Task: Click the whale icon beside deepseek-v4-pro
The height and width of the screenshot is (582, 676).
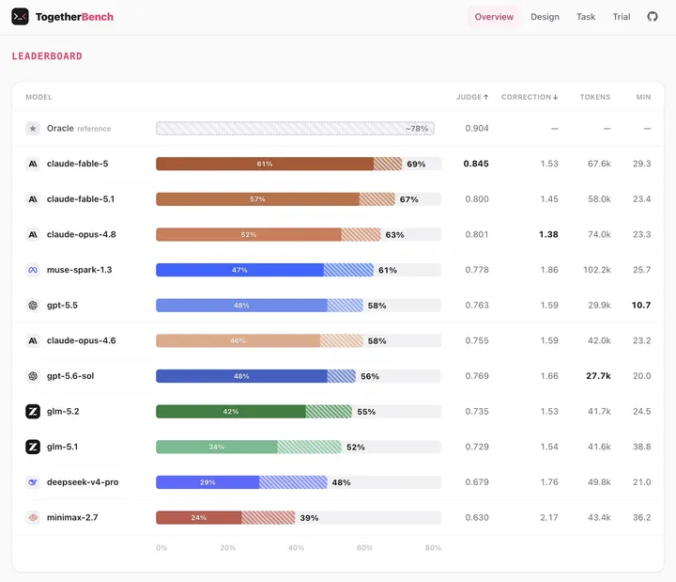Action: 33,482
